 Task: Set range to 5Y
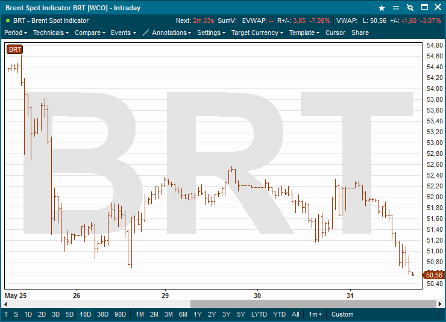[241, 314]
